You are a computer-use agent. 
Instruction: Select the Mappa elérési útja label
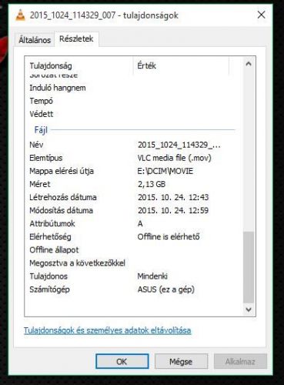(x=62, y=171)
